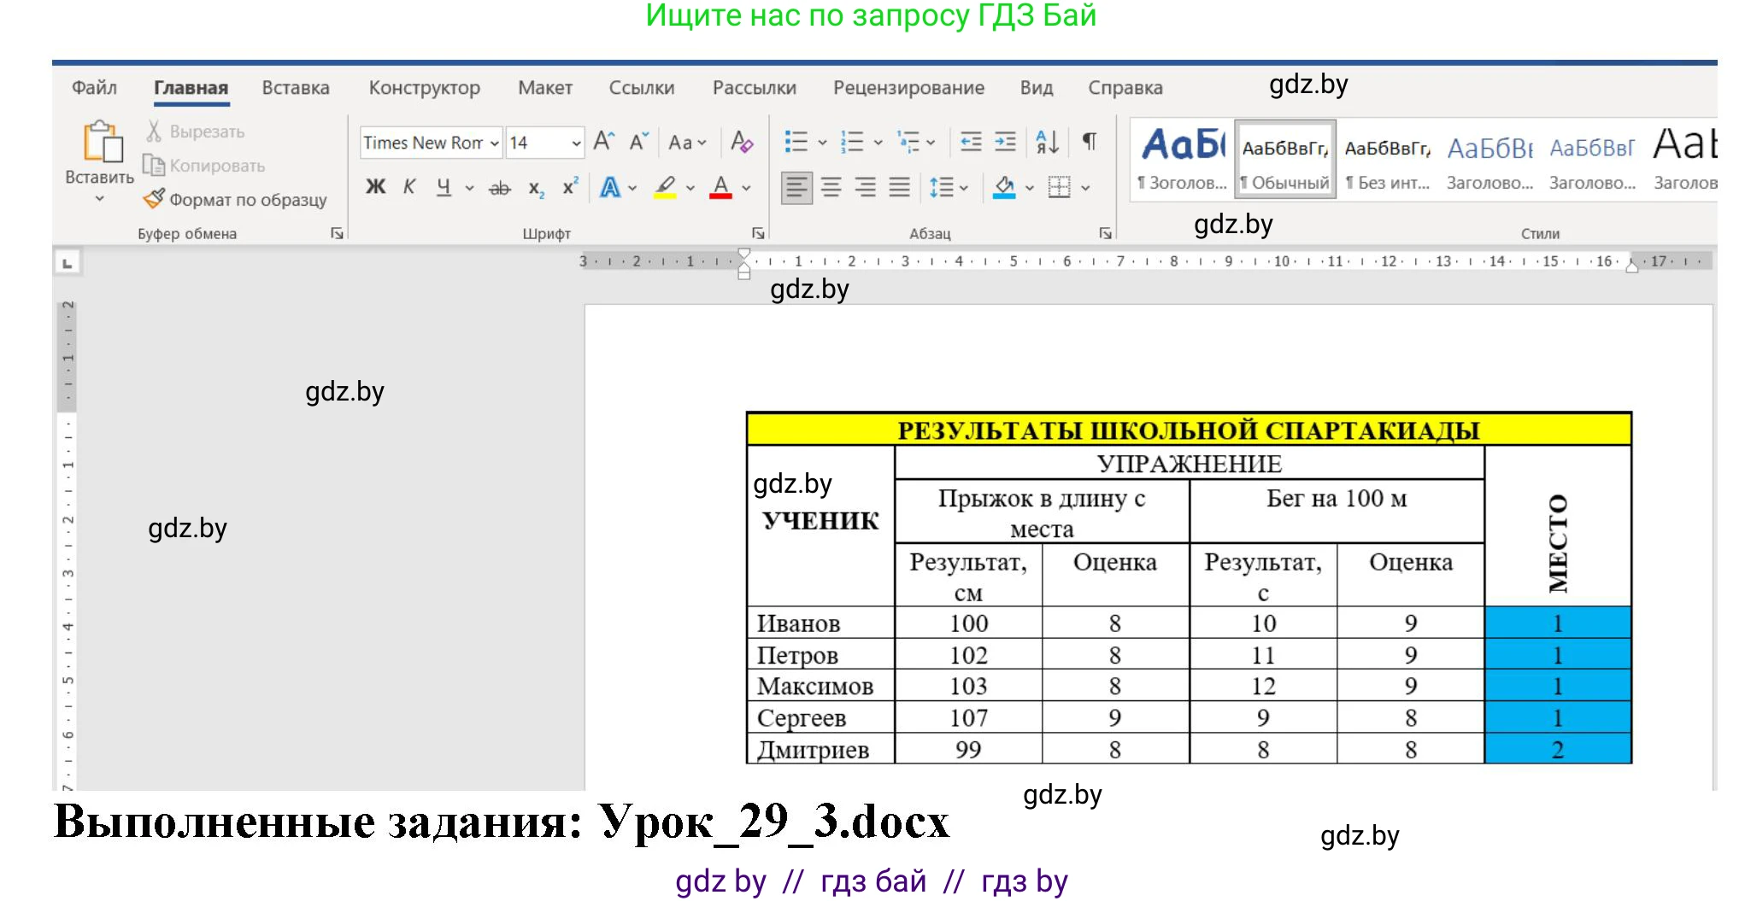
Task: Click the decrease indent icon
Action: point(971,142)
